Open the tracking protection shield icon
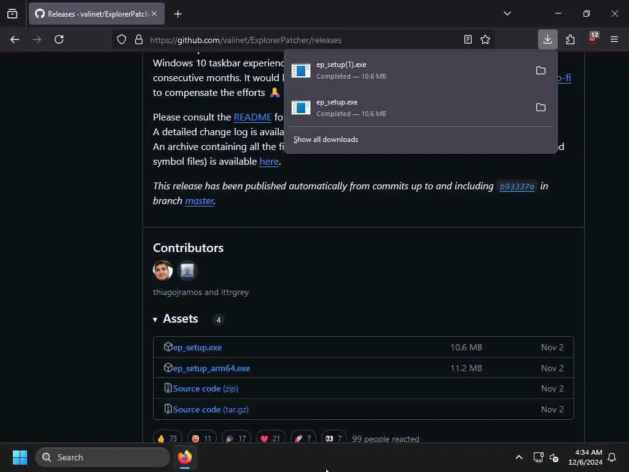The height and width of the screenshot is (472, 629). click(122, 39)
